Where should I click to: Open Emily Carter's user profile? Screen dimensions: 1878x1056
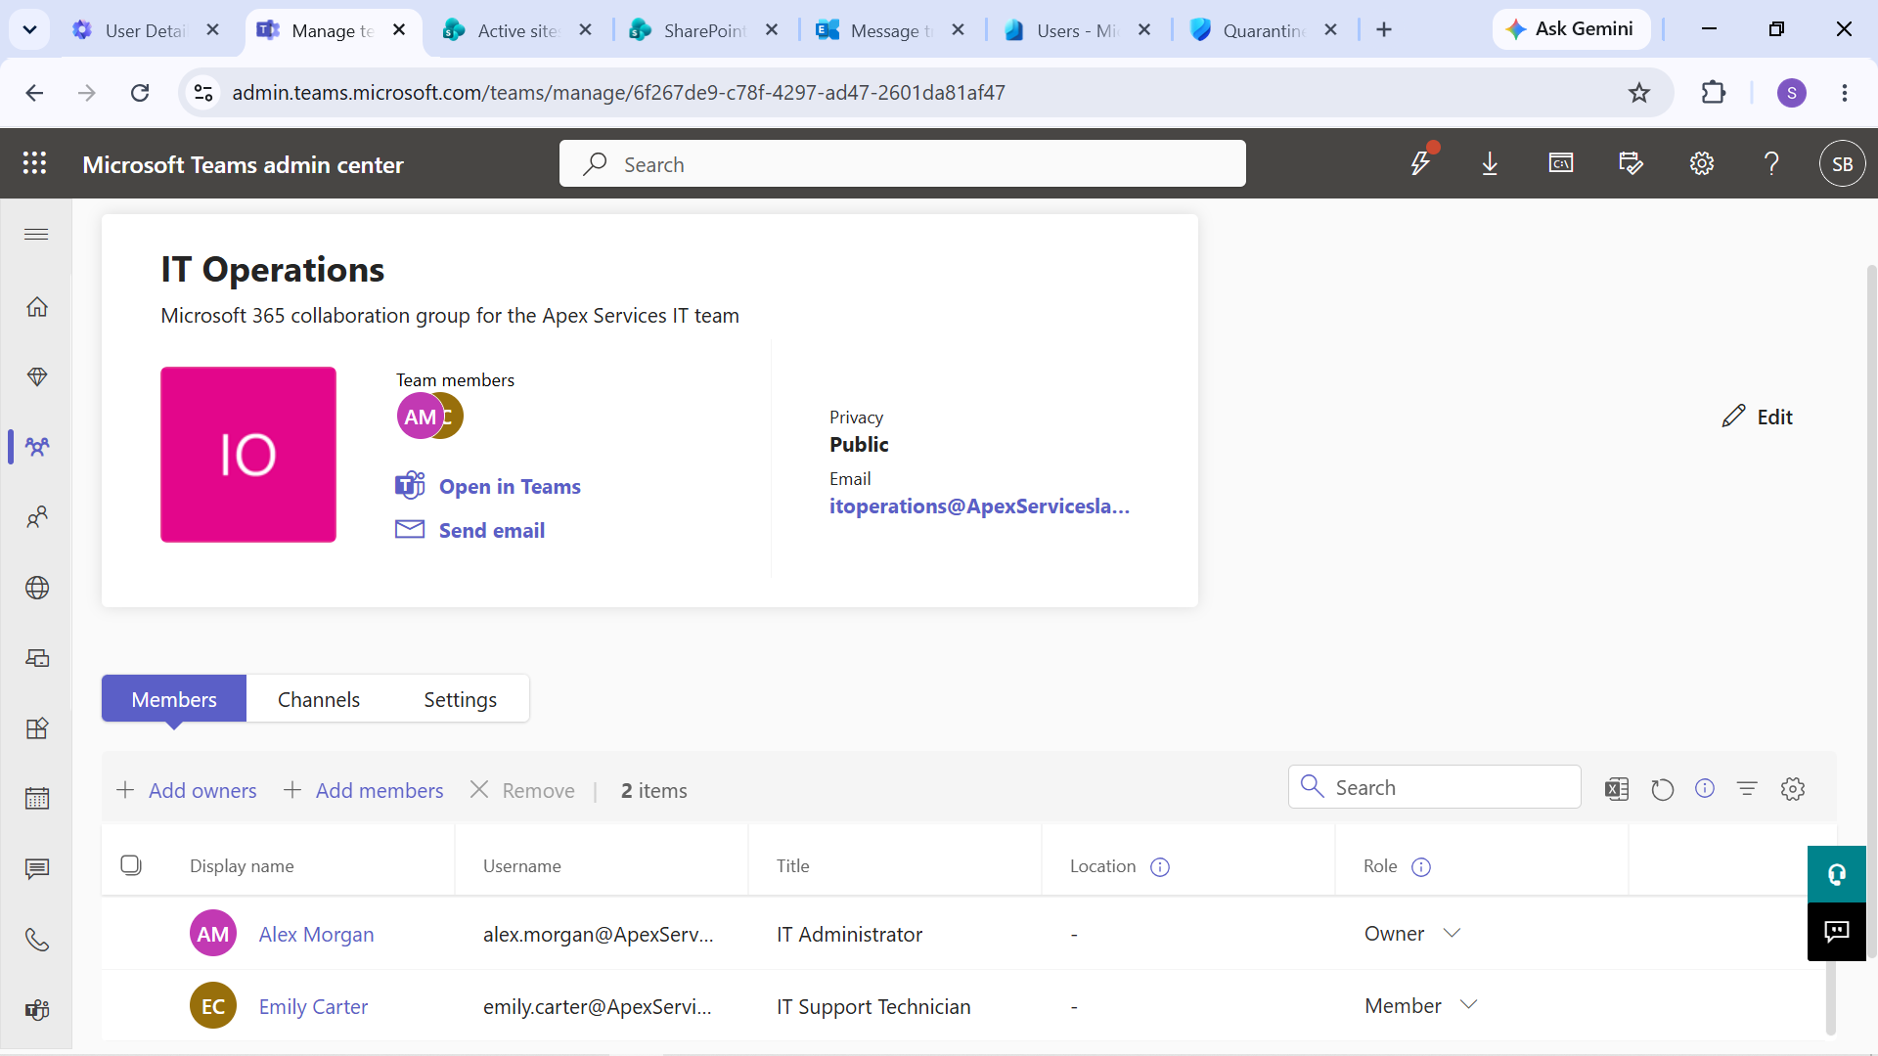point(313,1006)
